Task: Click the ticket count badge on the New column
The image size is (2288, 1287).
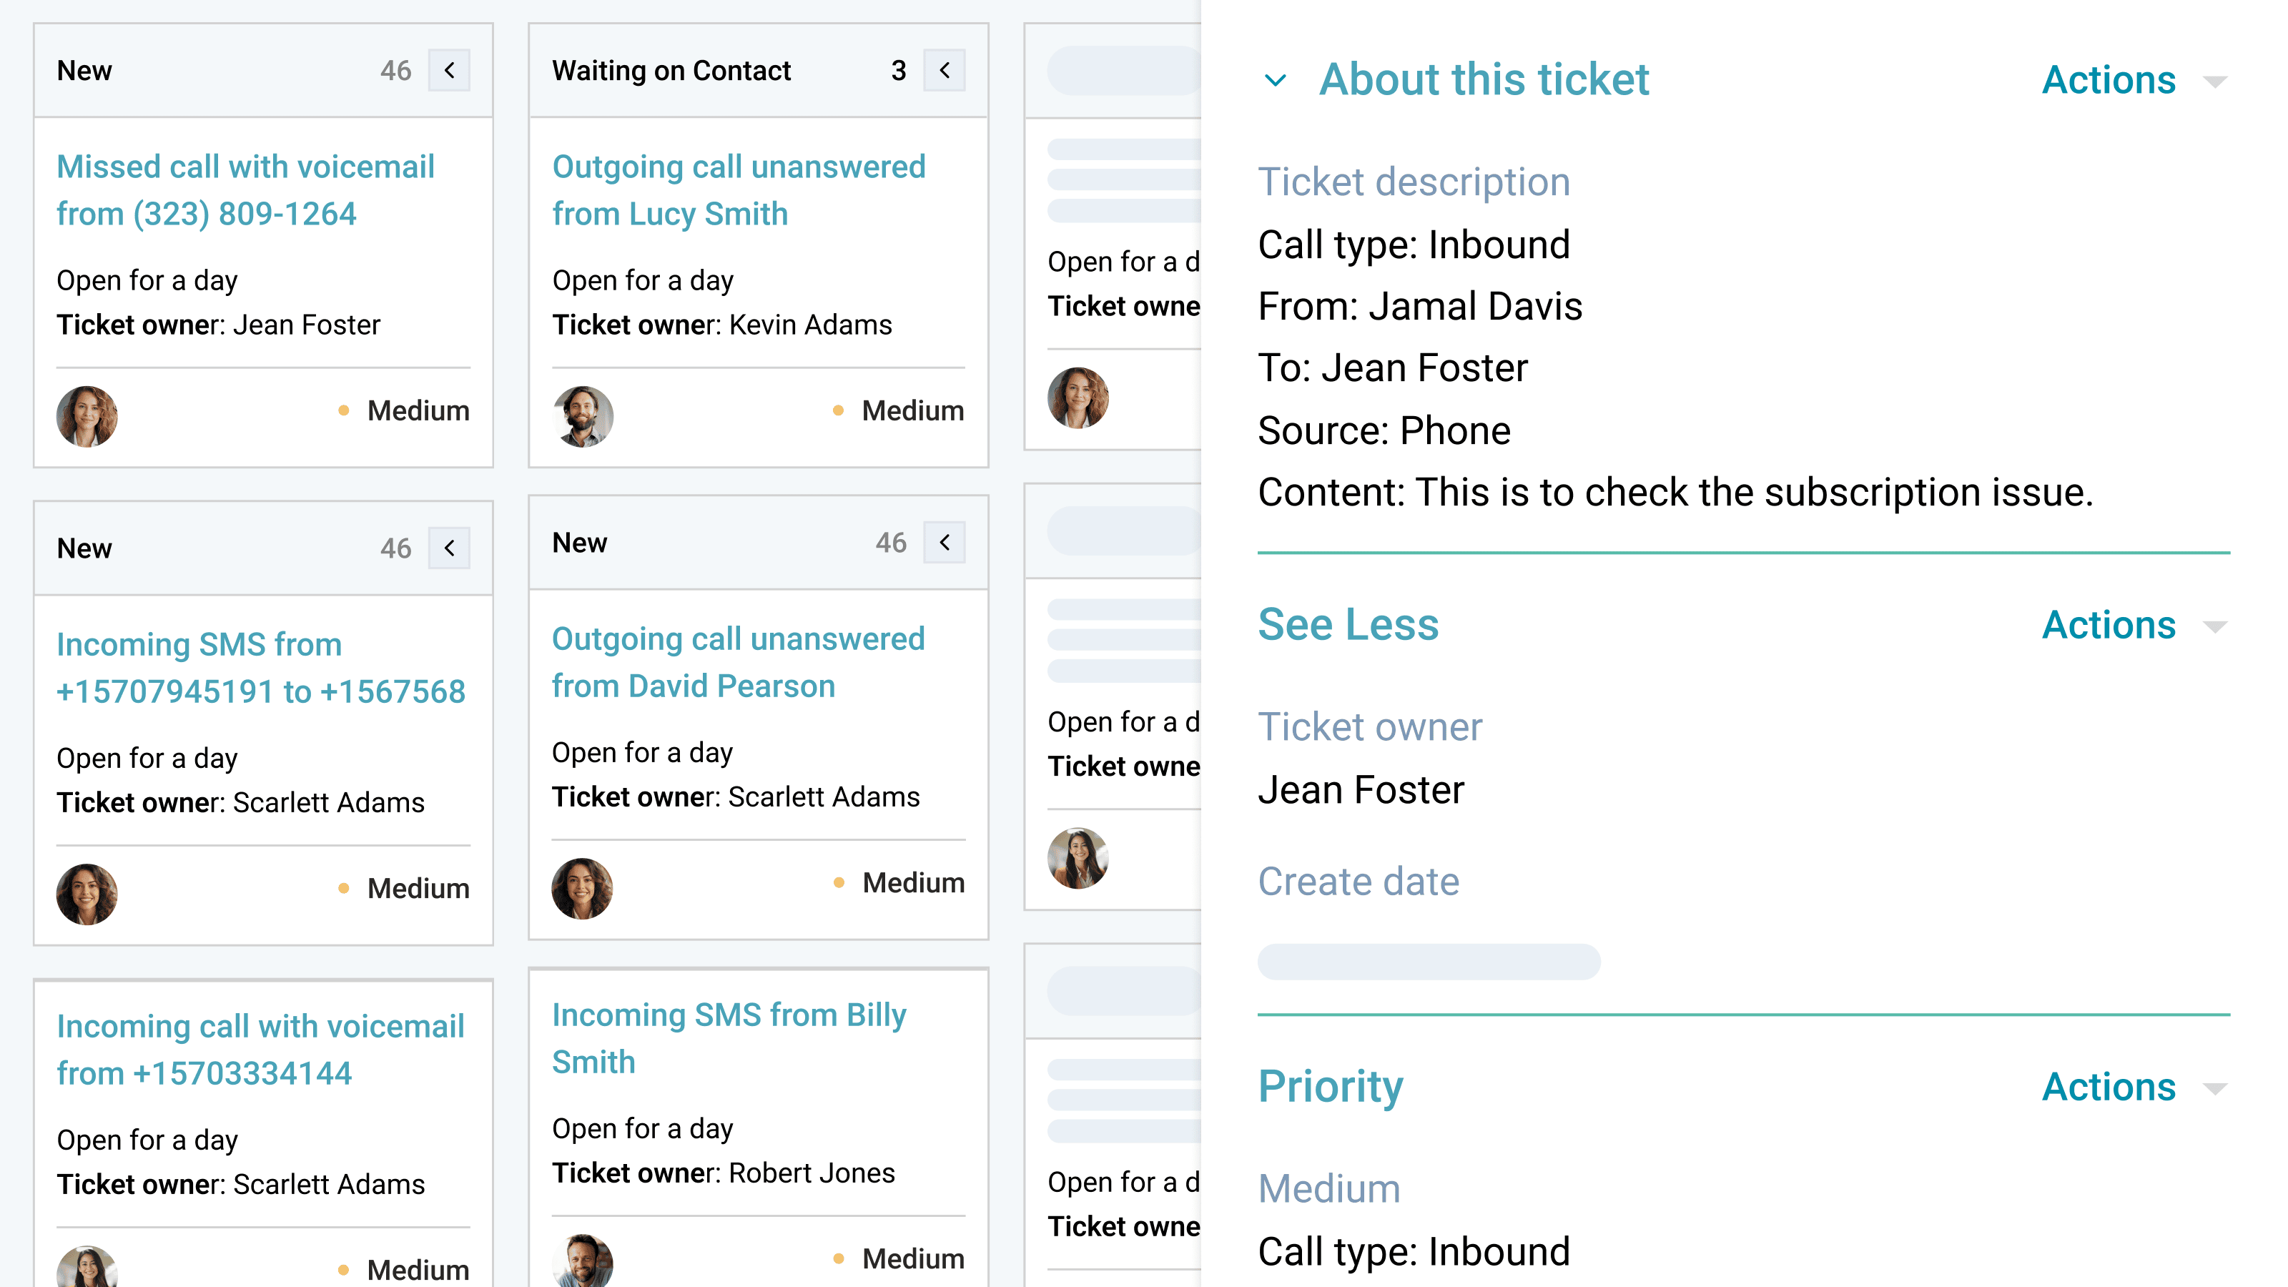Action: tap(397, 70)
